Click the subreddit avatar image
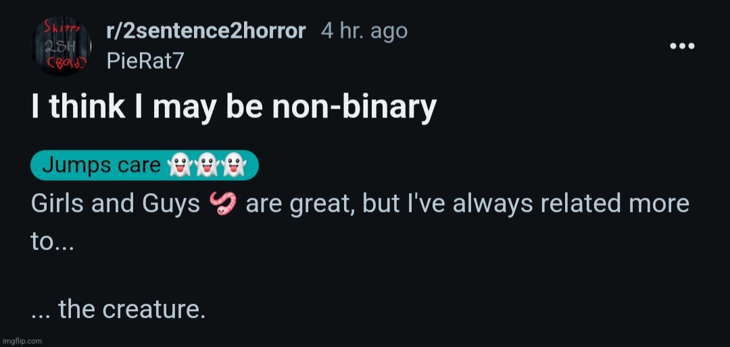Viewport: 730px width, 347px height. 61,47
